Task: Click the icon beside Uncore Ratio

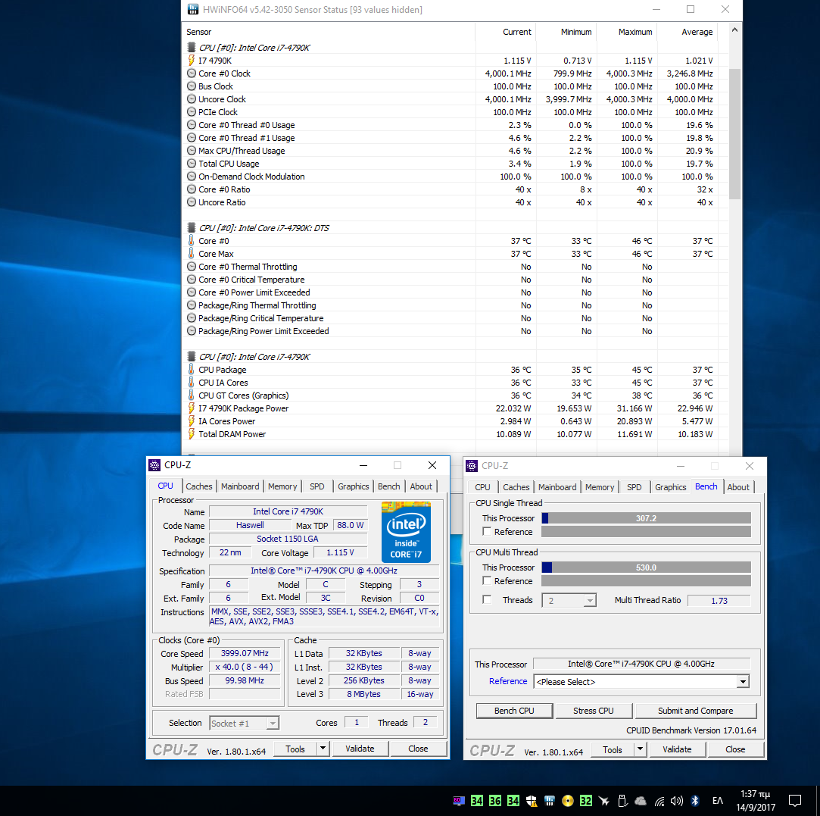Action: pos(192,202)
